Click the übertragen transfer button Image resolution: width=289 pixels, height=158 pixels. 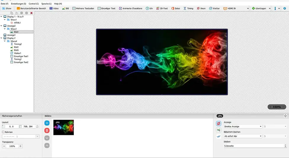(259, 9)
